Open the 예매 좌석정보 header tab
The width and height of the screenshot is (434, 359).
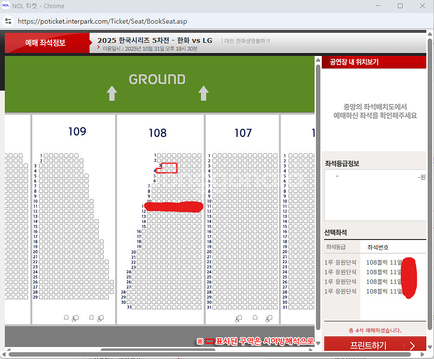45,43
